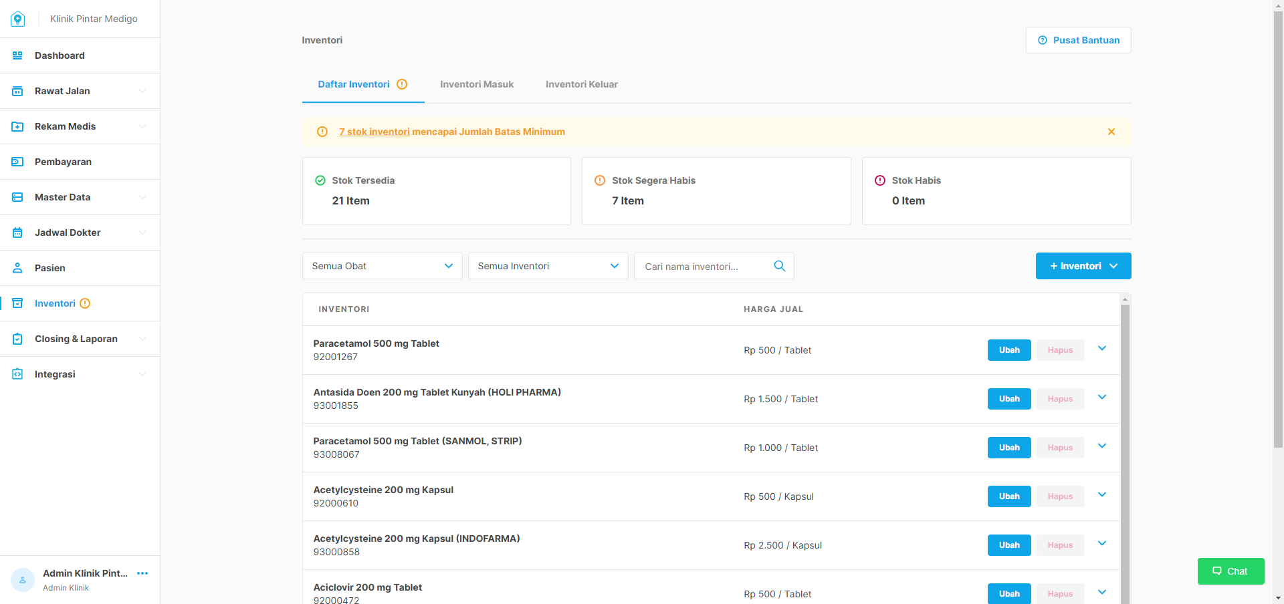The height and width of the screenshot is (604, 1284).
Task: Follow the 7 stok inventori link
Action: (x=374, y=132)
